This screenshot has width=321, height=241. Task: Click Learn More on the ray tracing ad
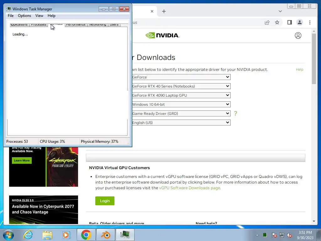tap(22, 160)
